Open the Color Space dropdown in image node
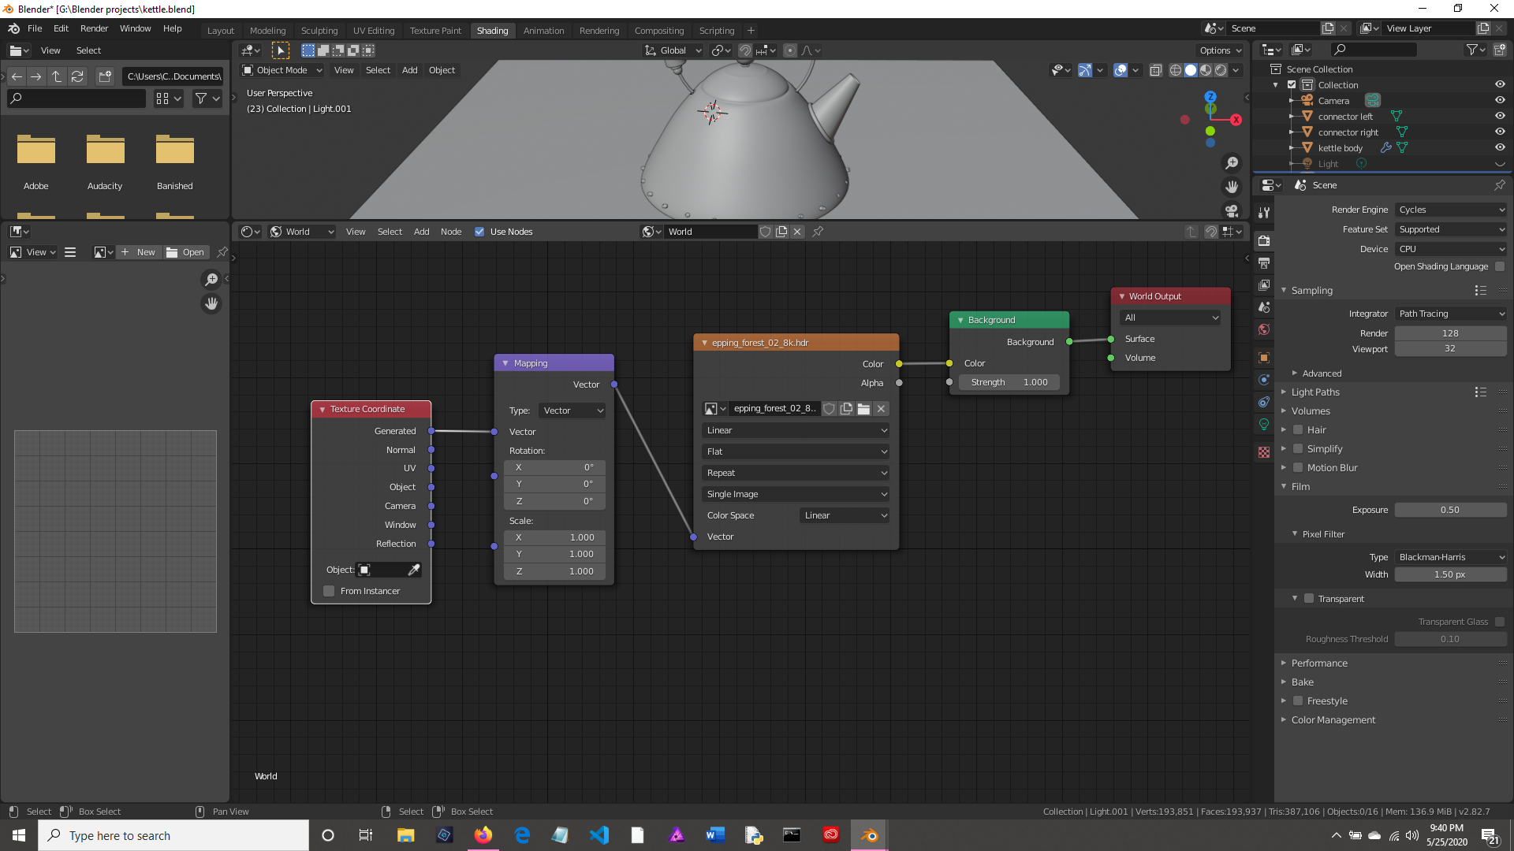The width and height of the screenshot is (1514, 851). (x=845, y=515)
